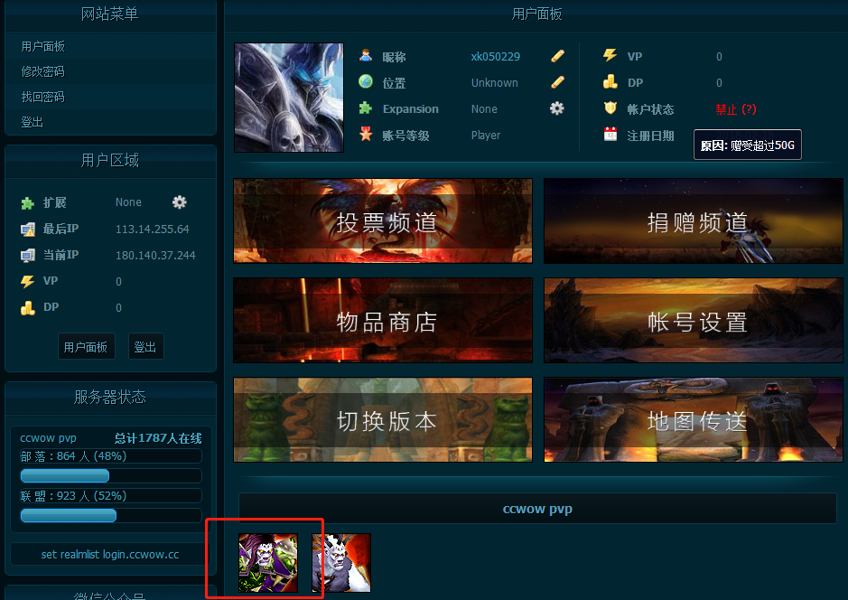Edit location with the pencil icon
Image resolution: width=848 pixels, height=600 pixels.
(557, 81)
